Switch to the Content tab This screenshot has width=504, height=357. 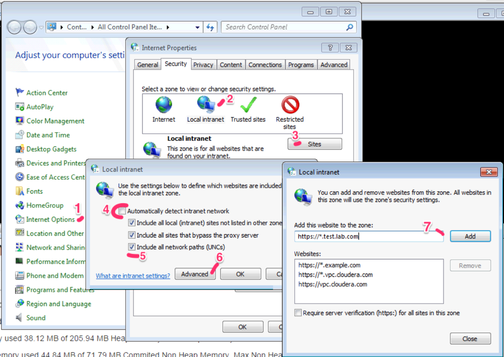coord(231,65)
